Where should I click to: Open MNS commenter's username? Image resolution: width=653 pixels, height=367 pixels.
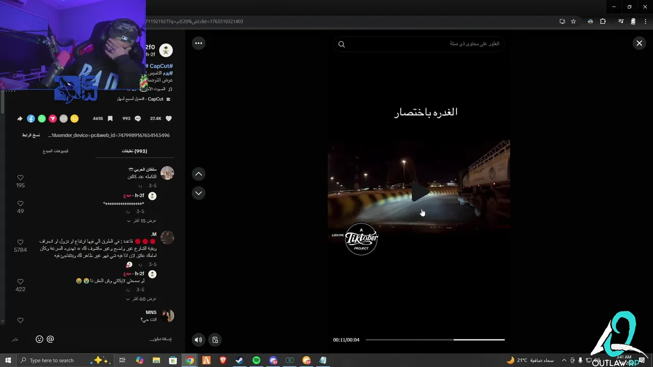click(x=151, y=312)
